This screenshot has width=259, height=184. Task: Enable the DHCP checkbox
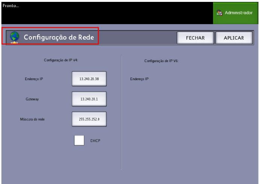click(79, 140)
